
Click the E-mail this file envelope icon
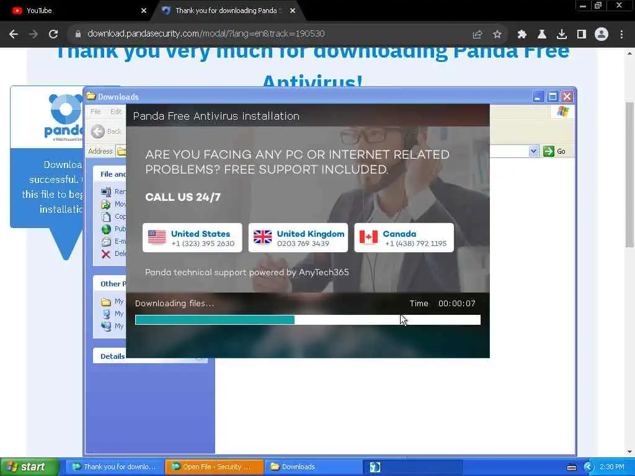click(106, 242)
